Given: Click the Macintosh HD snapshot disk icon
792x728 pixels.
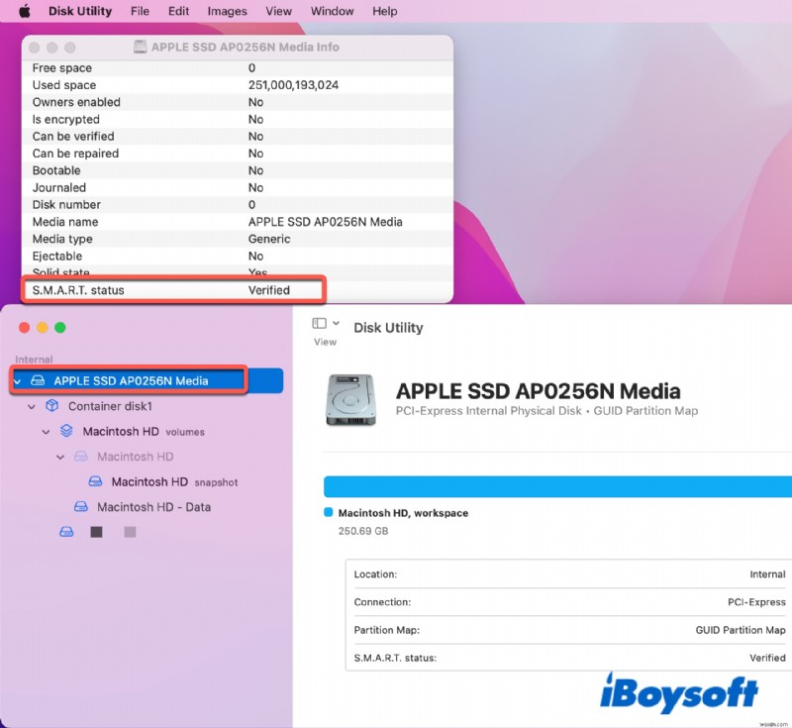Looking at the screenshot, I should [94, 481].
